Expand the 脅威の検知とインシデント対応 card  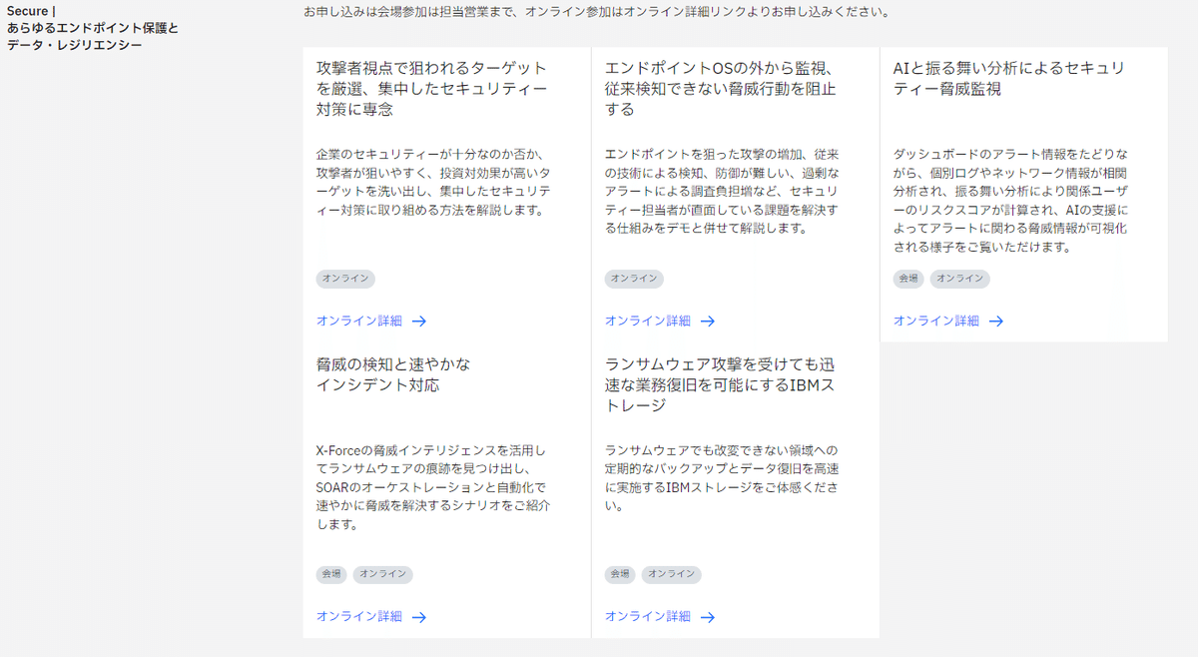(399, 374)
